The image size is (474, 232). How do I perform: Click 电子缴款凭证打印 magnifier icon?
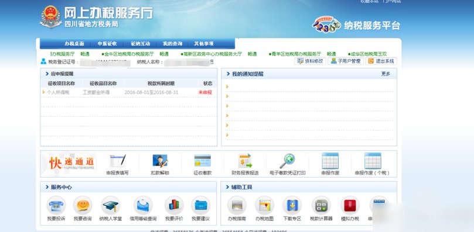coord(287,161)
